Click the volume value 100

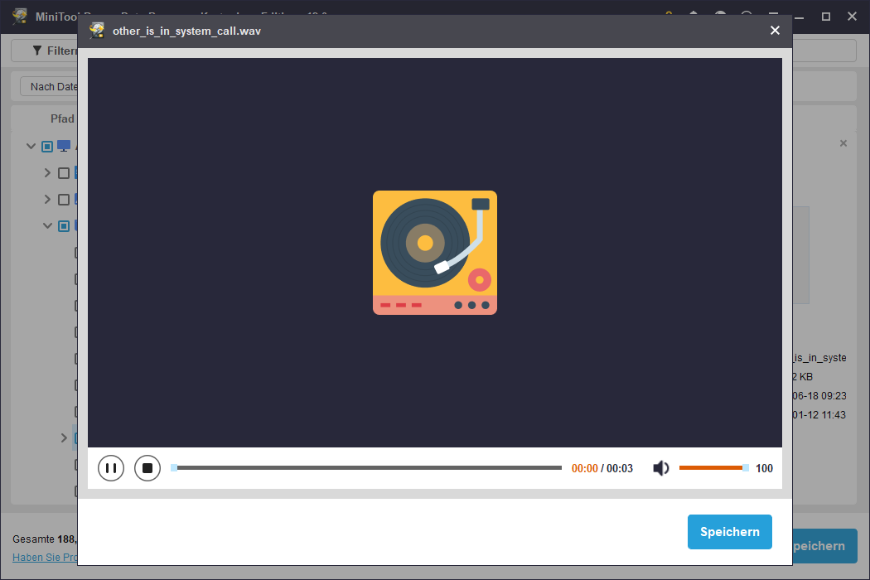pyautogui.click(x=764, y=468)
